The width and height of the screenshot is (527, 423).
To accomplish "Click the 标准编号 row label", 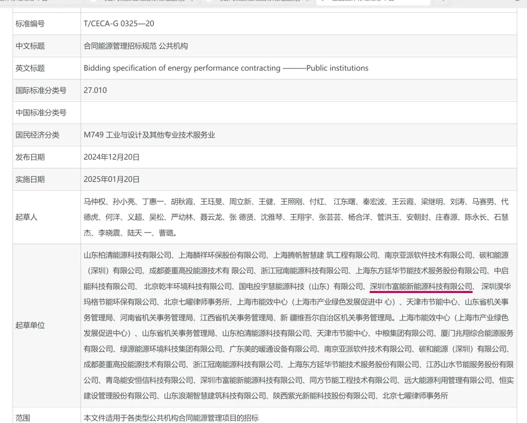I will pos(30,23).
